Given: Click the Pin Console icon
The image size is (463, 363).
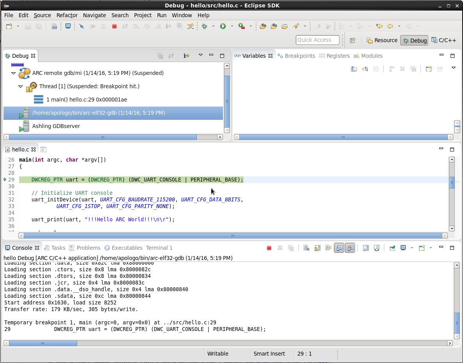Looking at the screenshot, I should pyautogui.click(x=392, y=248).
